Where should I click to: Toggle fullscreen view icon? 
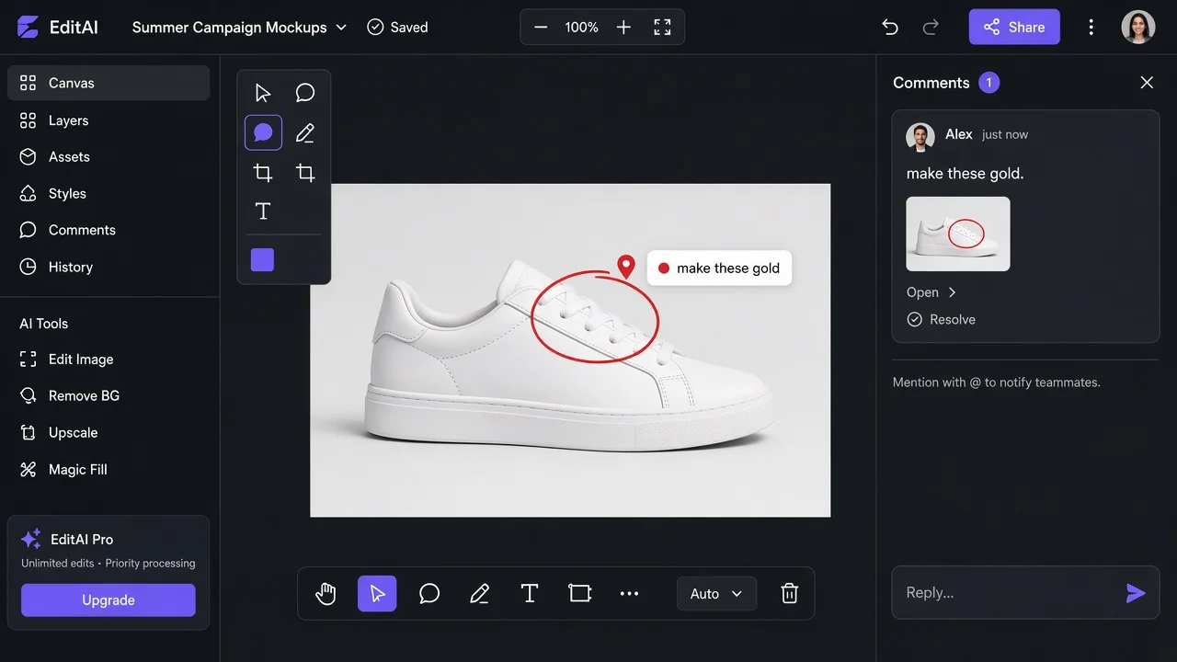(662, 28)
